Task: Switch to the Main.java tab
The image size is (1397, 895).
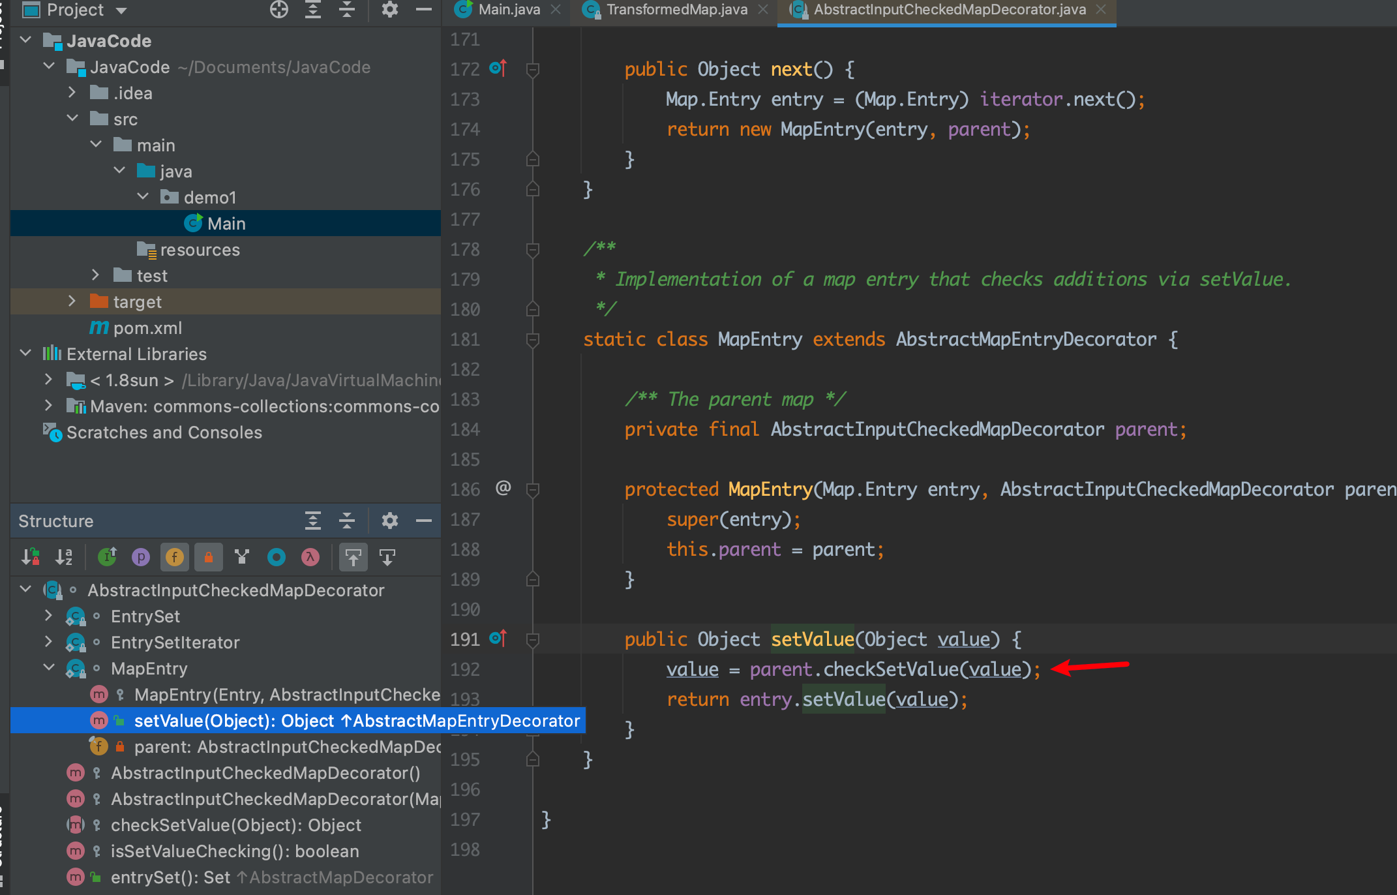Action: [x=509, y=10]
